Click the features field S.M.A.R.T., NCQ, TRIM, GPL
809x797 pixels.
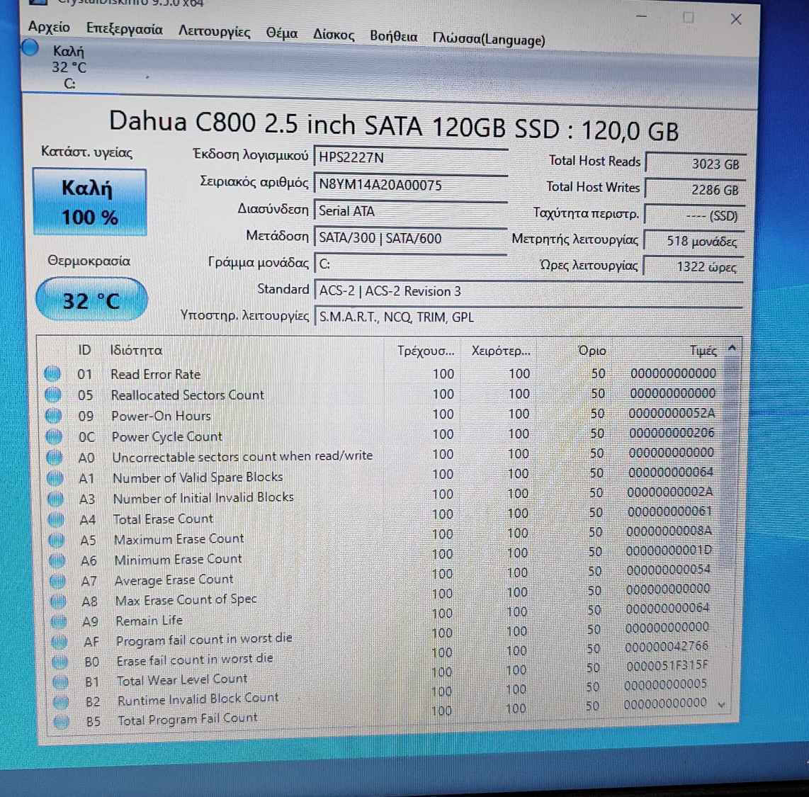tap(528, 317)
